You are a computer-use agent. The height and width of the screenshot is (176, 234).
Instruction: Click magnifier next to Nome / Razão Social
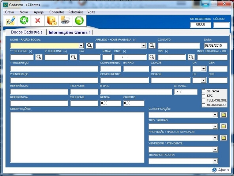pyautogui.click(x=90, y=46)
